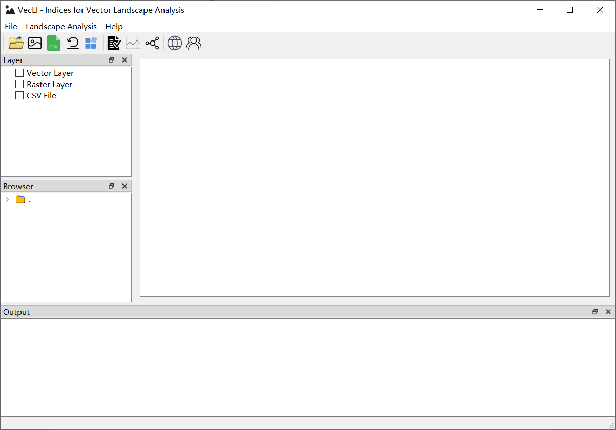Check the CSV File checkbox
616x430 pixels.
[x=19, y=95]
